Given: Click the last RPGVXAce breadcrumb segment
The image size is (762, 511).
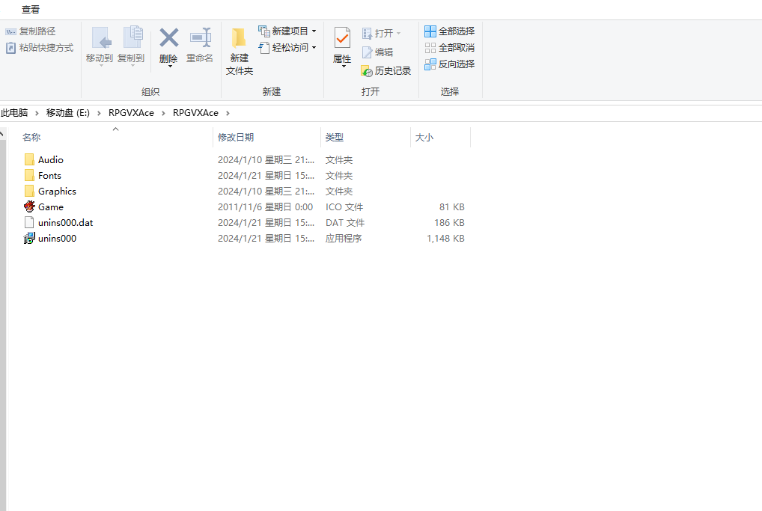Looking at the screenshot, I should (x=195, y=113).
